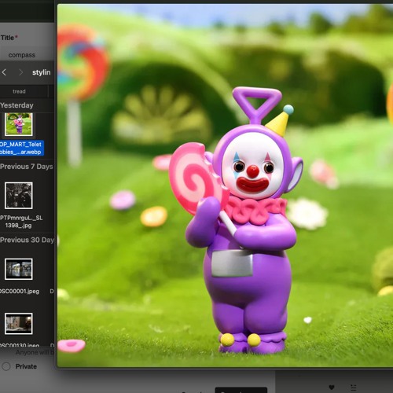Viewport: 393px width, 393px height.
Task: Click the purple clown Teletubby preview image
Action: coord(226,185)
